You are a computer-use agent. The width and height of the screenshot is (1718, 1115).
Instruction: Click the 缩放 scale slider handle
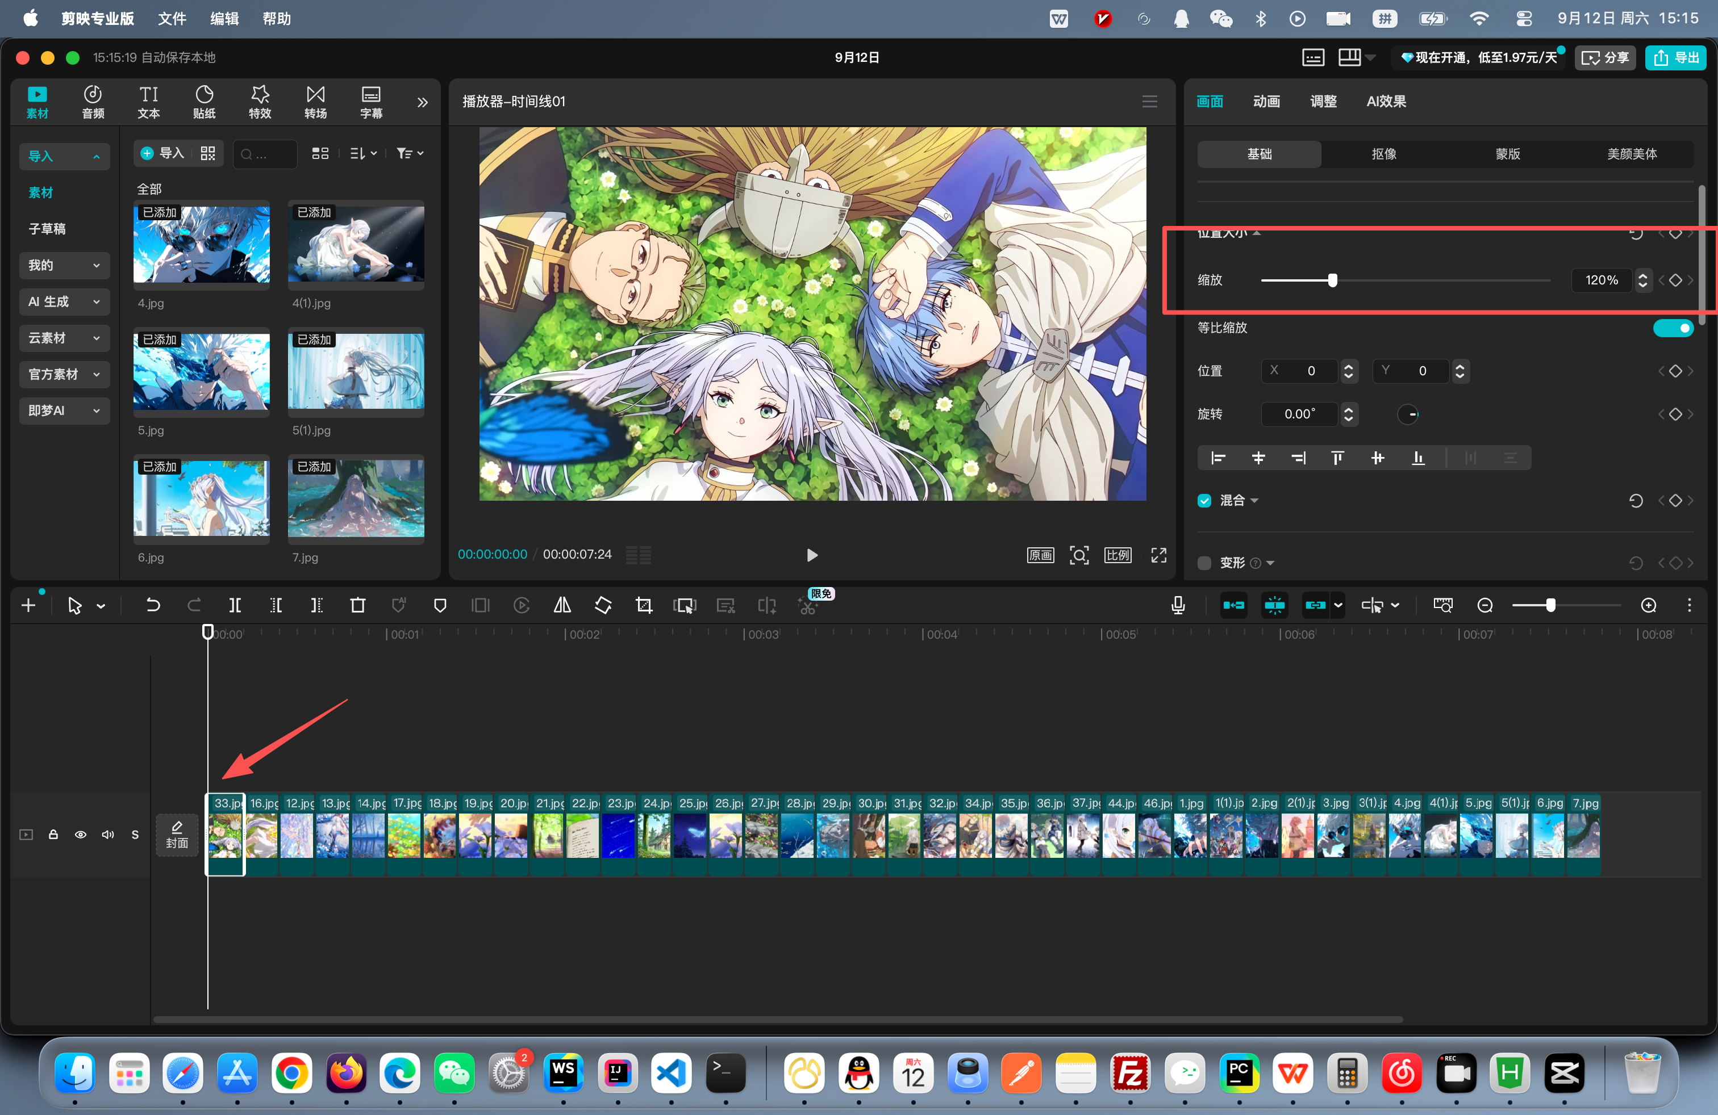[1332, 280]
